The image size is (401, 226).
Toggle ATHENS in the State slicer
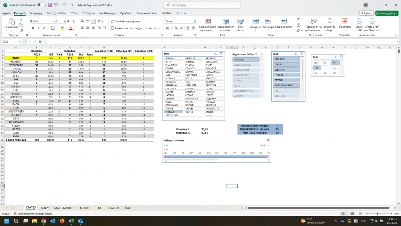point(193,62)
